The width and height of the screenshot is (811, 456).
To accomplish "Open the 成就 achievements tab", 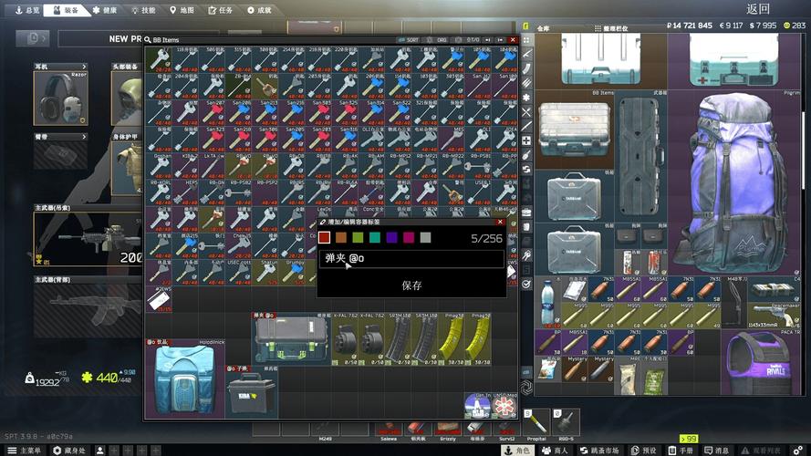I will coord(259,10).
